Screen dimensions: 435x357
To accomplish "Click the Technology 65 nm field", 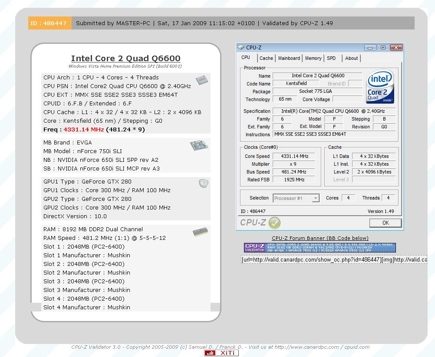I will point(285,99).
